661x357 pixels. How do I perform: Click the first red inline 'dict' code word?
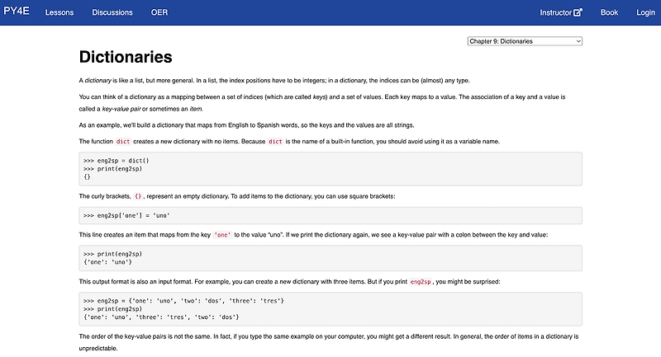pos(123,142)
